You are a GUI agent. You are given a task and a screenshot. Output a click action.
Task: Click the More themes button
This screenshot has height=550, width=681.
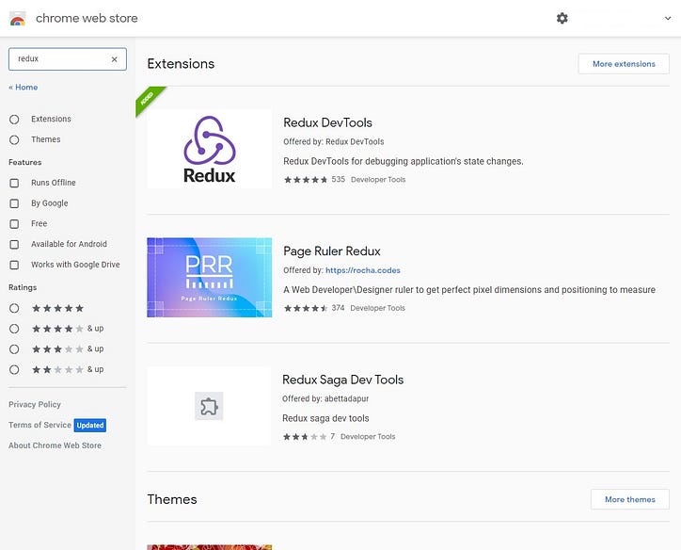tap(630, 499)
